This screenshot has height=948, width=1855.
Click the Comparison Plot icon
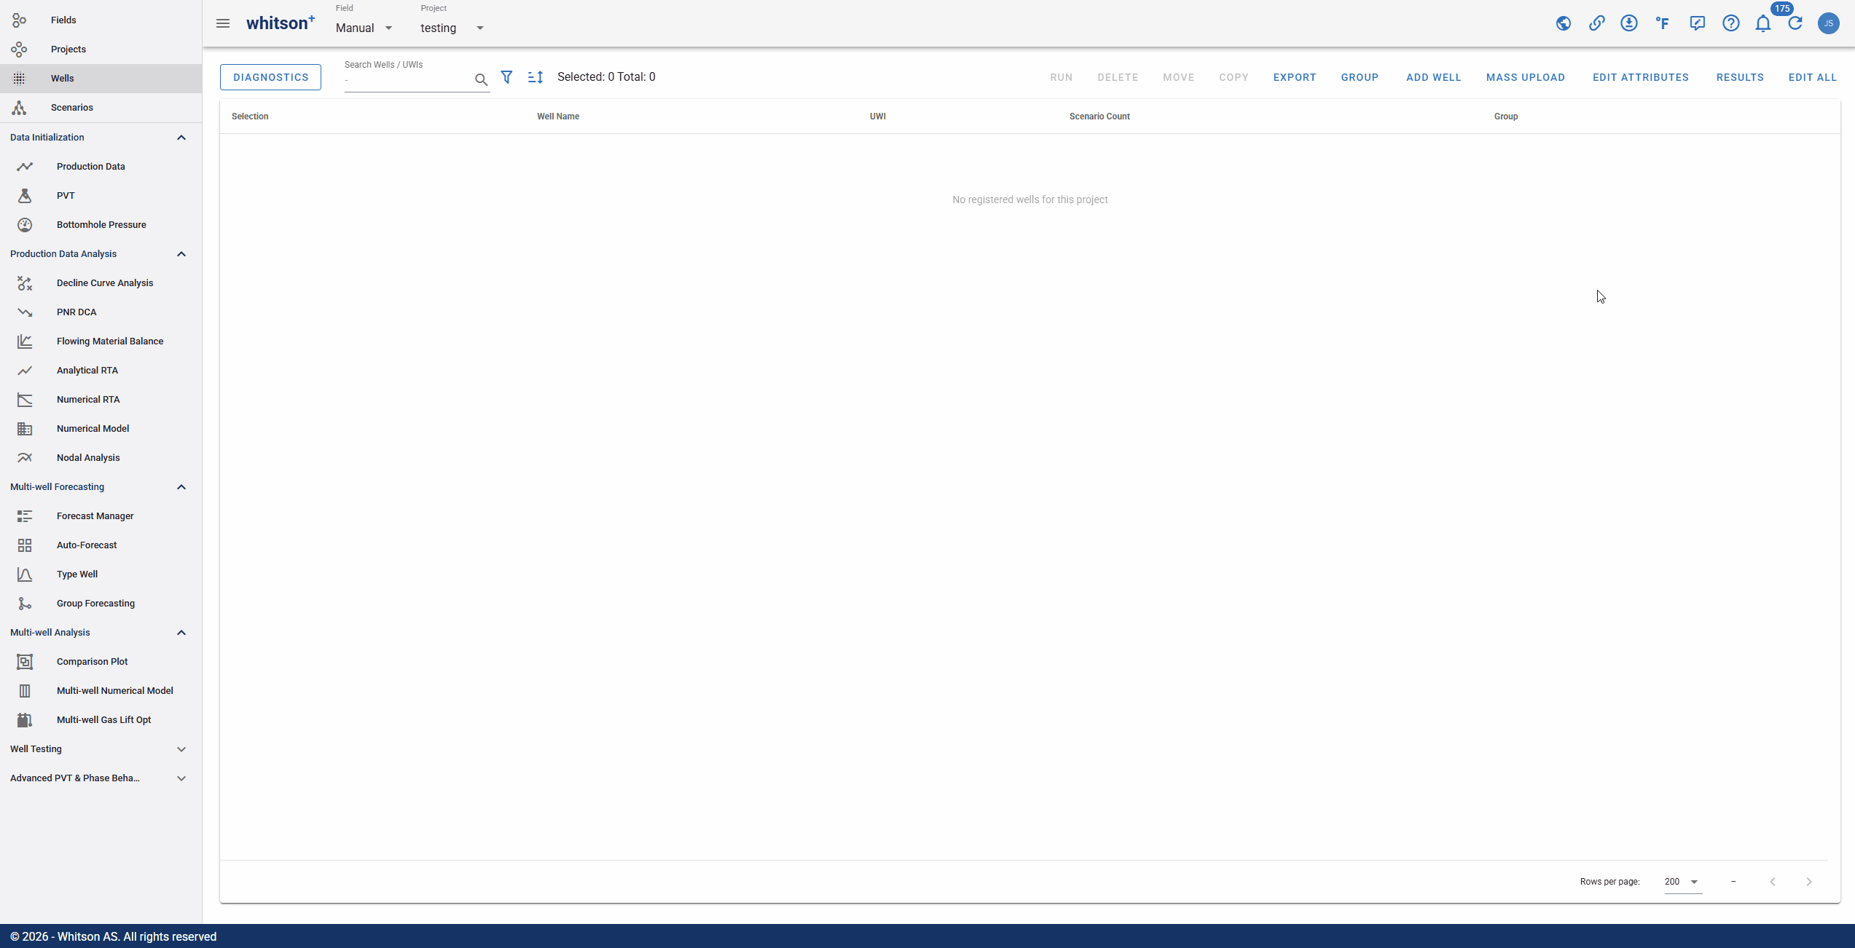tap(25, 661)
